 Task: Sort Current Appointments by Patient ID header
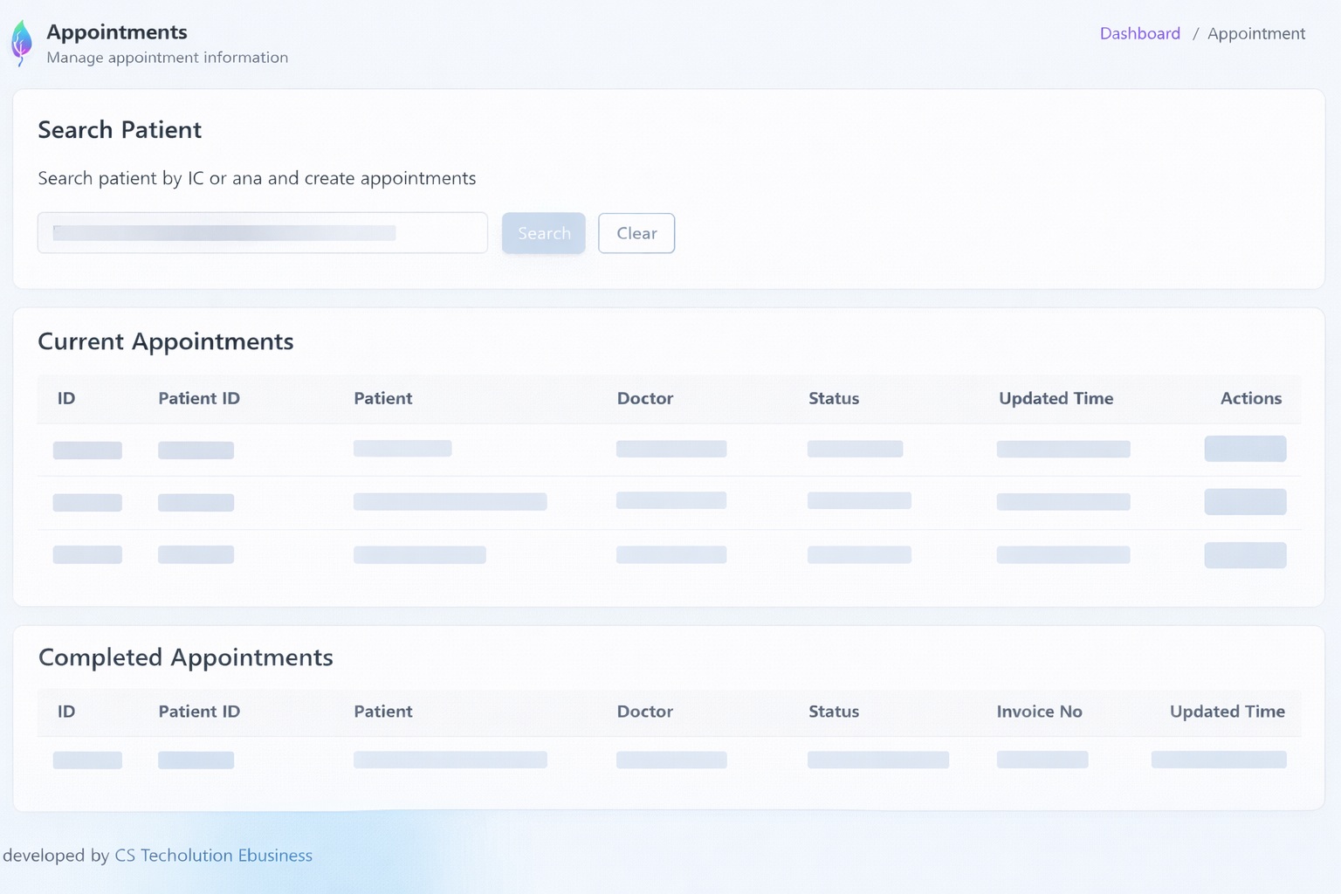[199, 398]
